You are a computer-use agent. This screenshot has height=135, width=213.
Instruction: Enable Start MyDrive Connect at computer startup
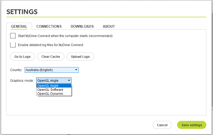click(13, 36)
